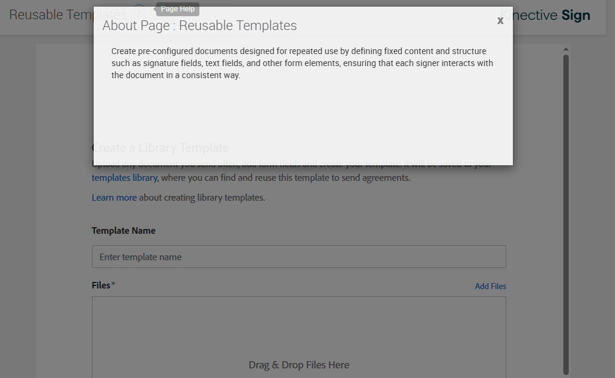Close the About Page dialog
The height and width of the screenshot is (378, 615).
pos(500,21)
